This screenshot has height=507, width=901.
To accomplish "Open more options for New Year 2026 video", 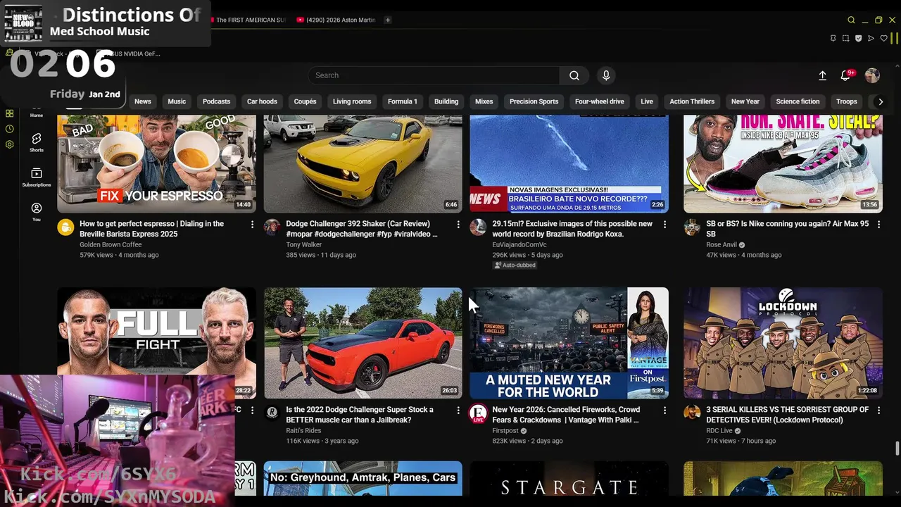I will [664, 410].
